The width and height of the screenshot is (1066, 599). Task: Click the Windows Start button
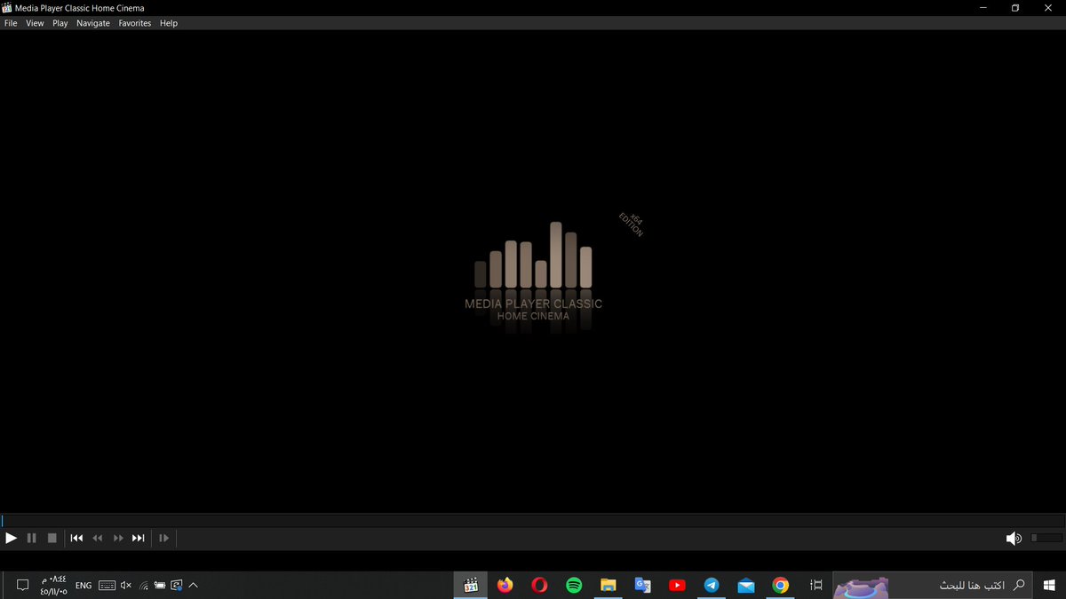pyautogui.click(x=1049, y=585)
